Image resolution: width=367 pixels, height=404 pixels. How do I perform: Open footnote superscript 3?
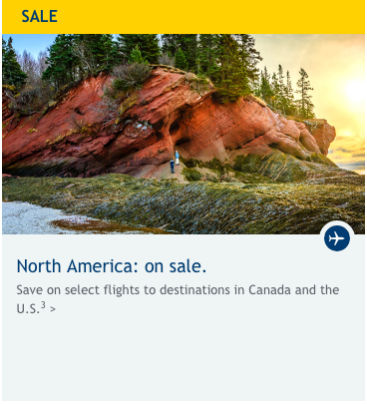(43, 305)
